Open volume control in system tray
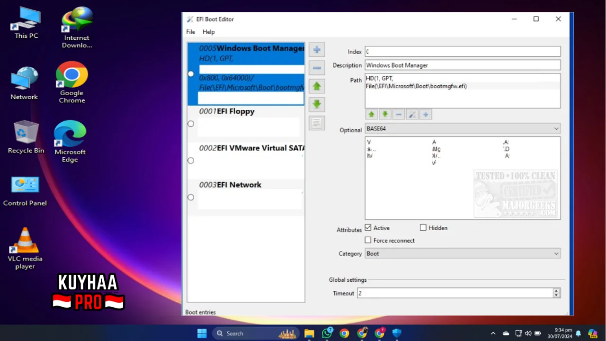This screenshot has width=606, height=341. (x=528, y=333)
